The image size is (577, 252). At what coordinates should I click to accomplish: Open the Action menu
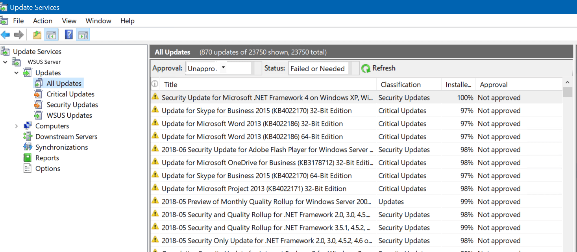click(43, 20)
